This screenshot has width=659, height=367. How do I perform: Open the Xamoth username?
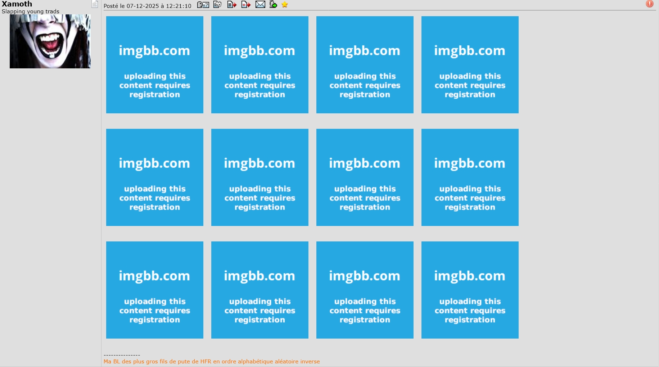[x=17, y=4]
